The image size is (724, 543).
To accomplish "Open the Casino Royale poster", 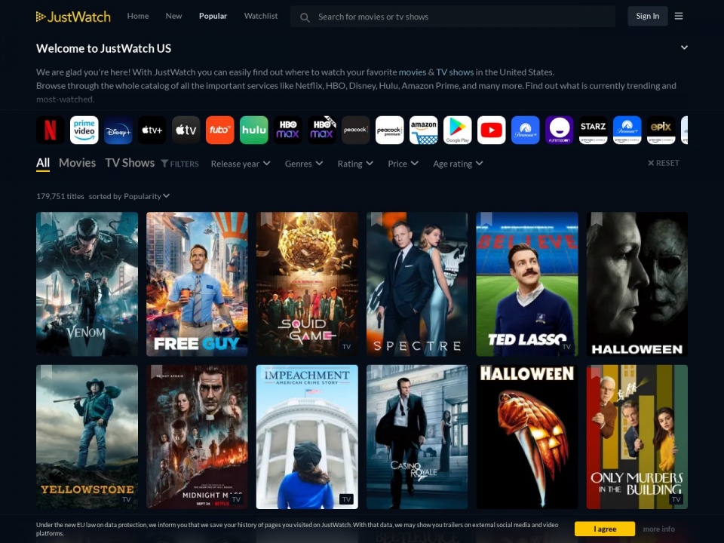I will click(x=417, y=437).
